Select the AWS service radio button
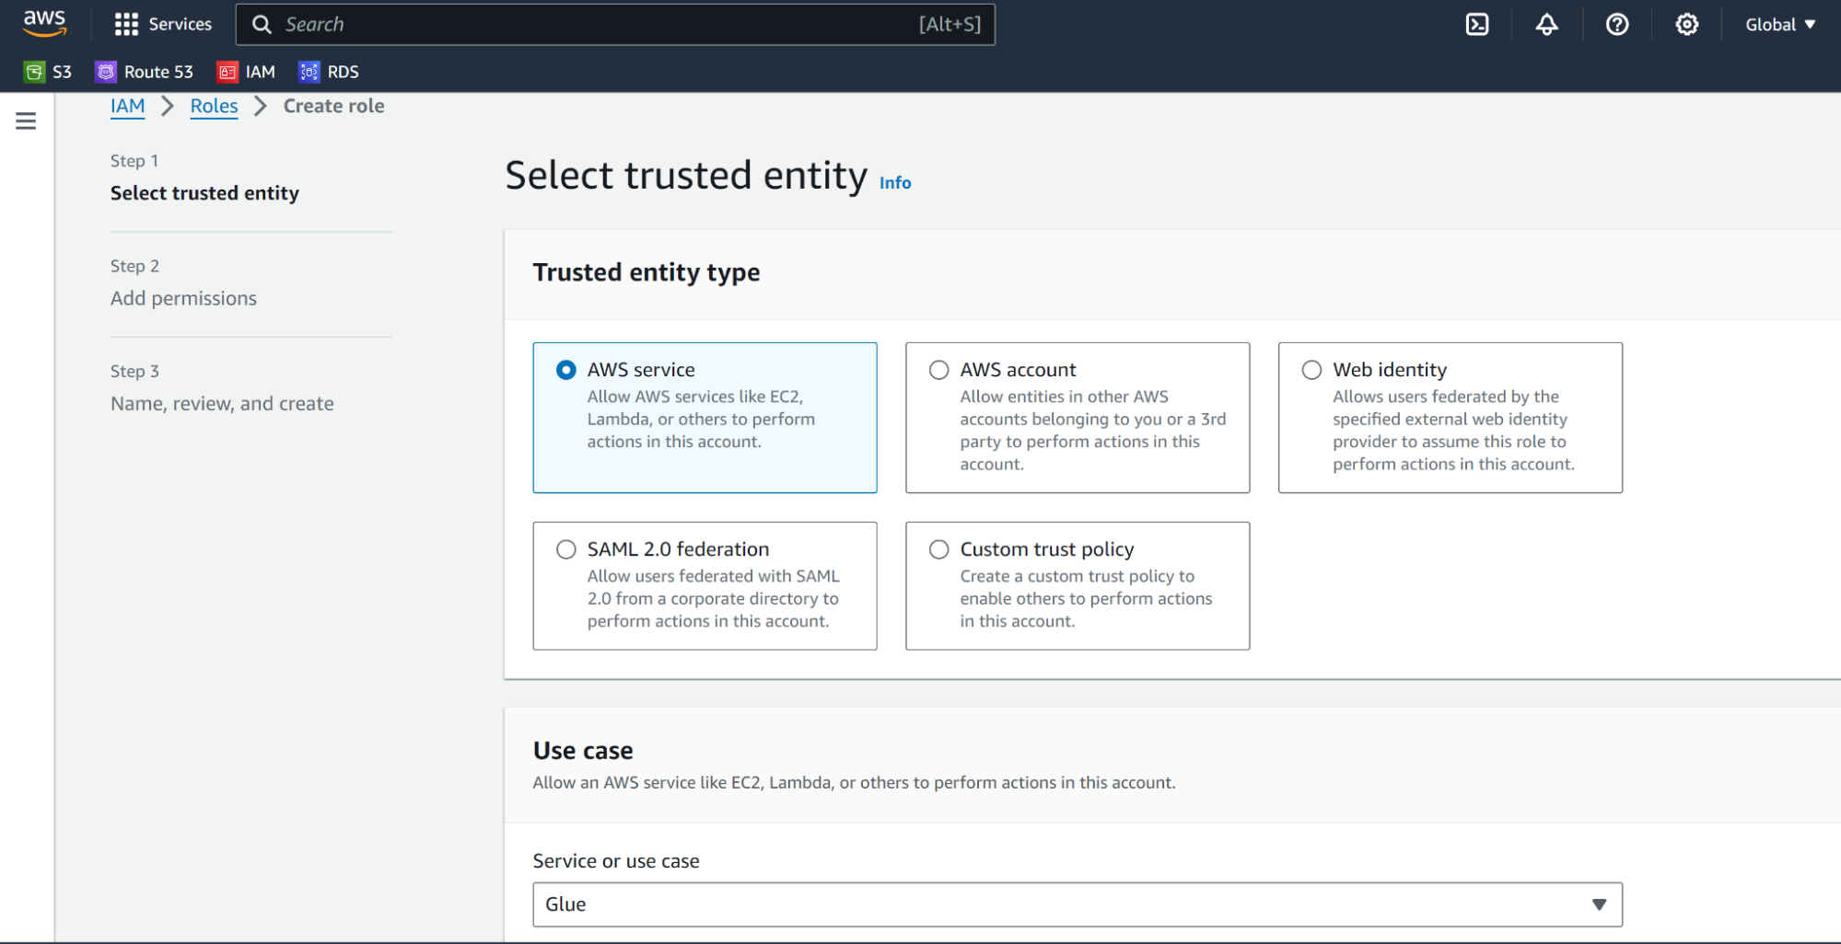Viewport: 1841px width, 944px height. coord(566,370)
